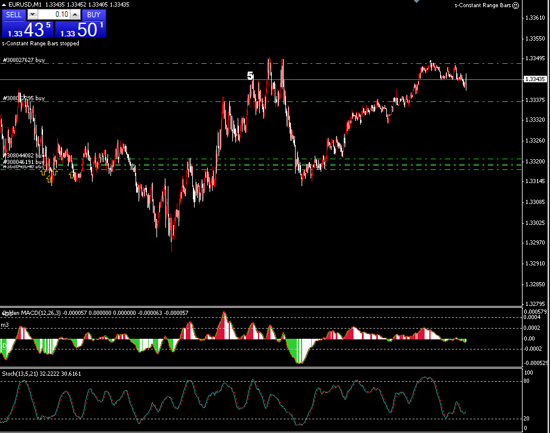Click price scale value 1.33375
Viewport: 550px width, 433px height.
[x=535, y=100]
